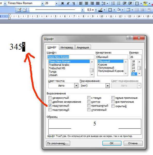Enable the подстрочный checkbox
Viewport: 153px width, 155px height.
tap(50, 110)
